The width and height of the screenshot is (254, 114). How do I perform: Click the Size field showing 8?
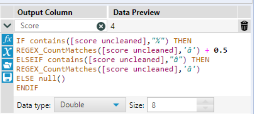172,105
